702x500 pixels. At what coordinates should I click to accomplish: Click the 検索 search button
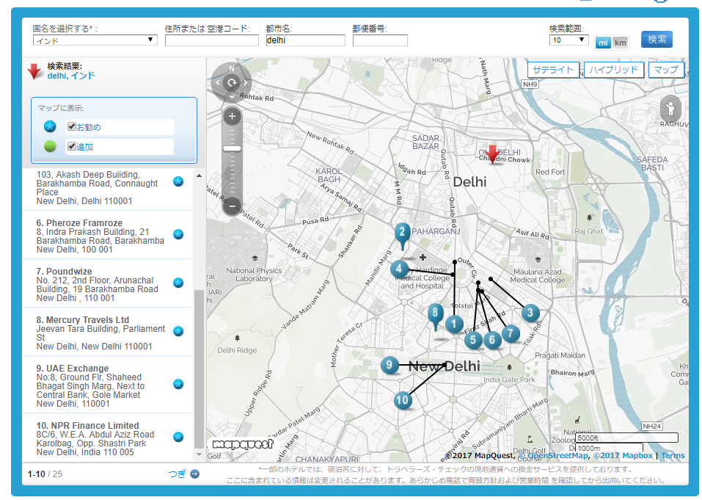[x=657, y=40]
